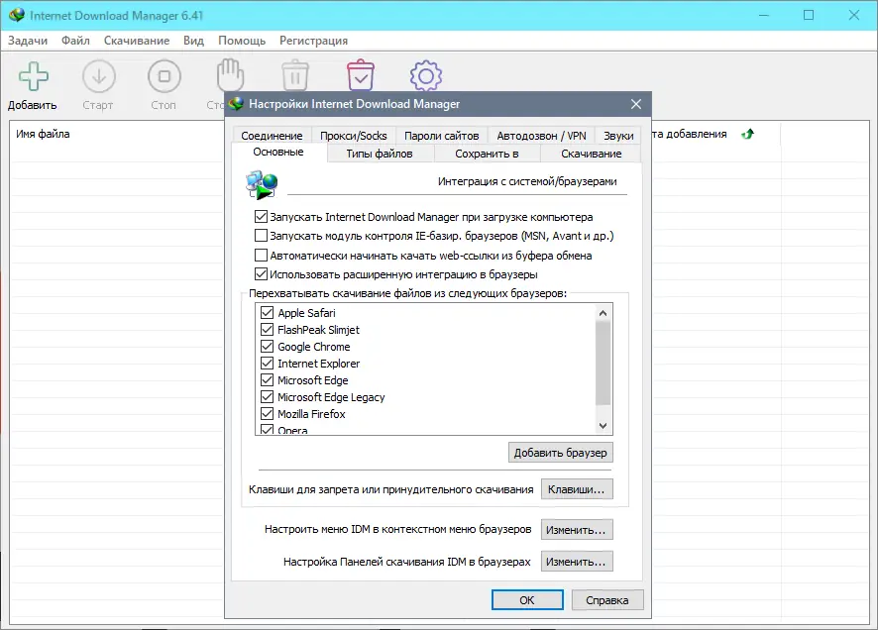Click the green sort arrow in date column
The width and height of the screenshot is (878, 630).
pyautogui.click(x=747, y=134)
